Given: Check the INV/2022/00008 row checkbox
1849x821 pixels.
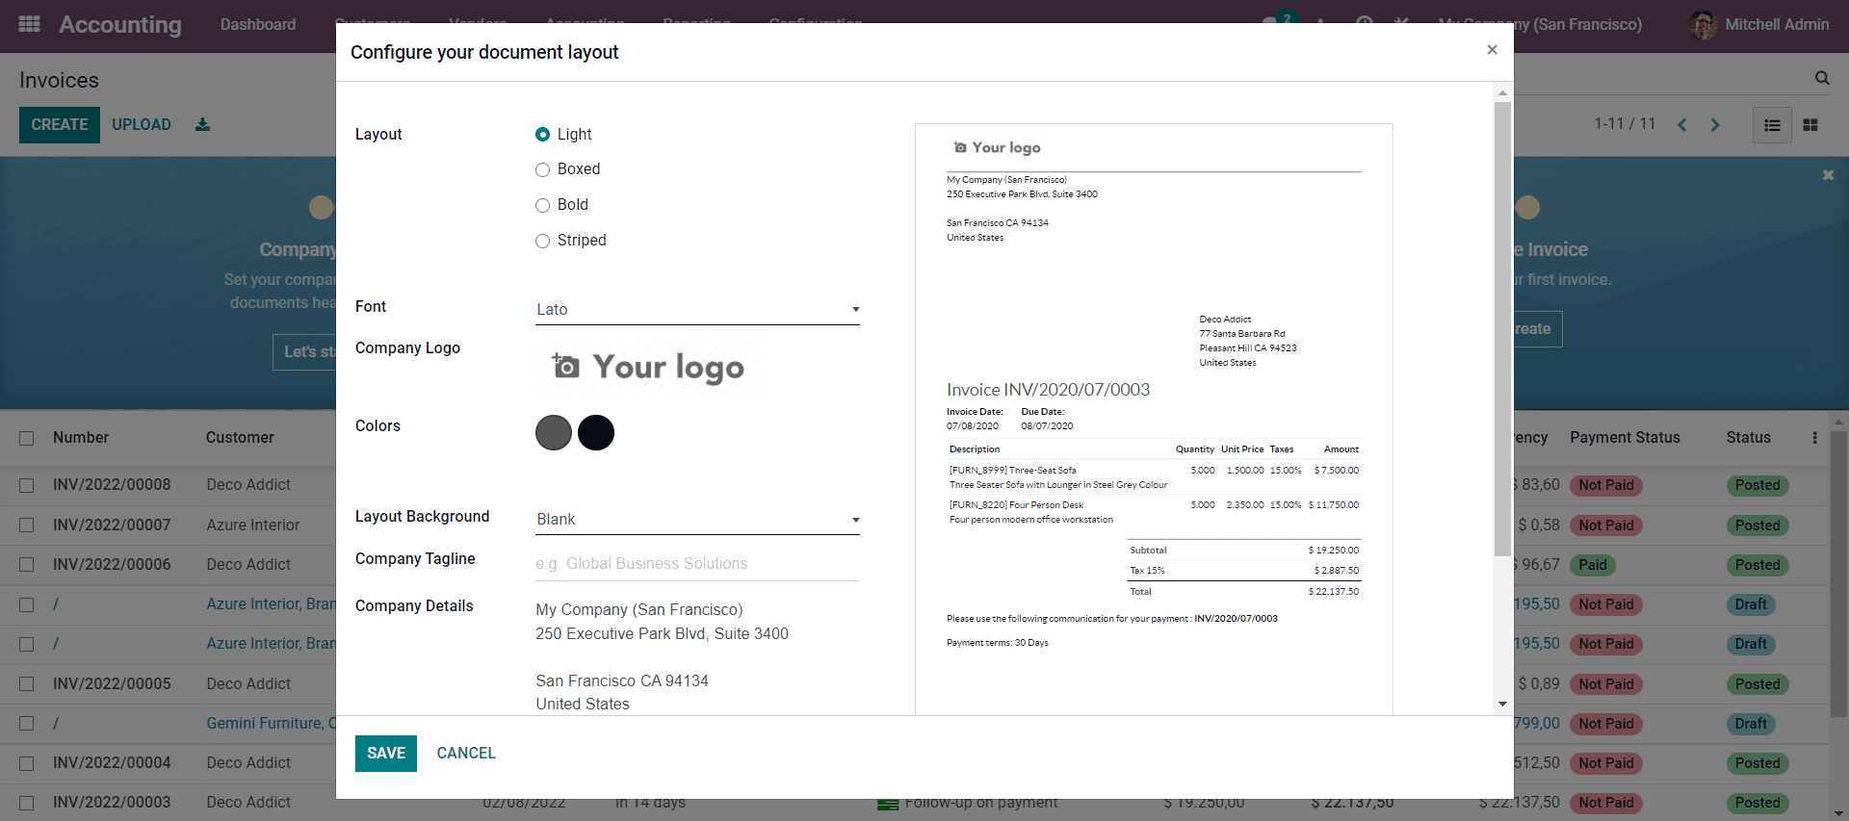Looking at the screenshot, I should 27,485.
